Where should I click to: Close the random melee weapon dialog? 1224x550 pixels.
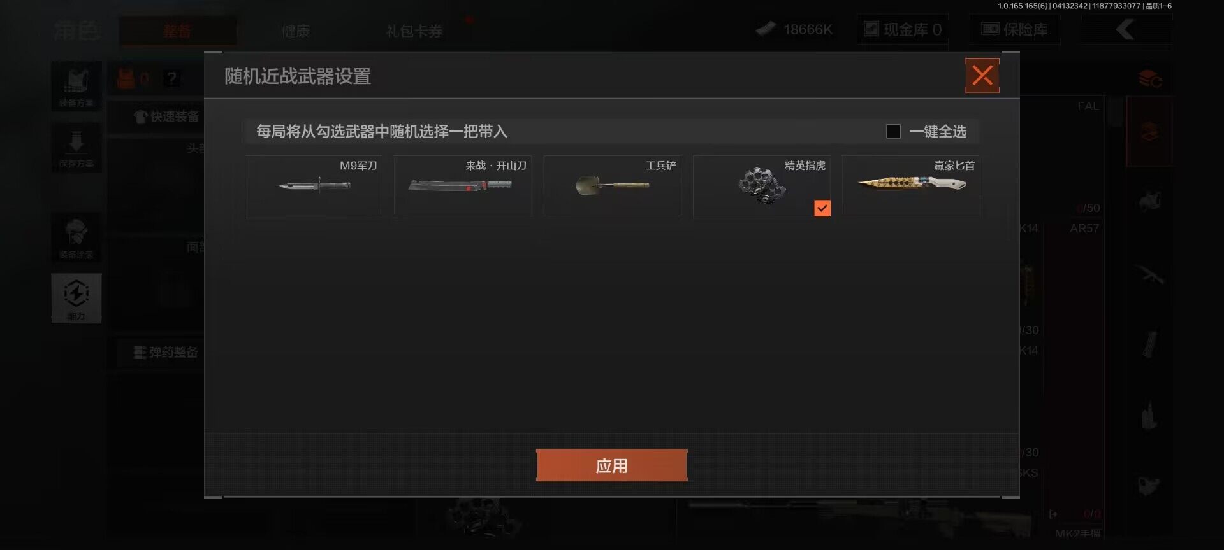click(x=982, y=76)
